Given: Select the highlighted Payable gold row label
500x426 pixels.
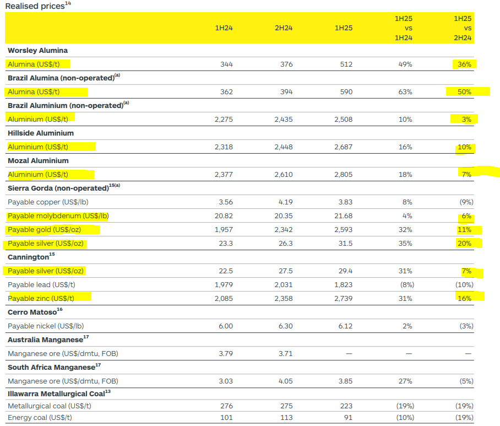Looking at the screenshot, I should pyautogui.click(x=44, y=229).
